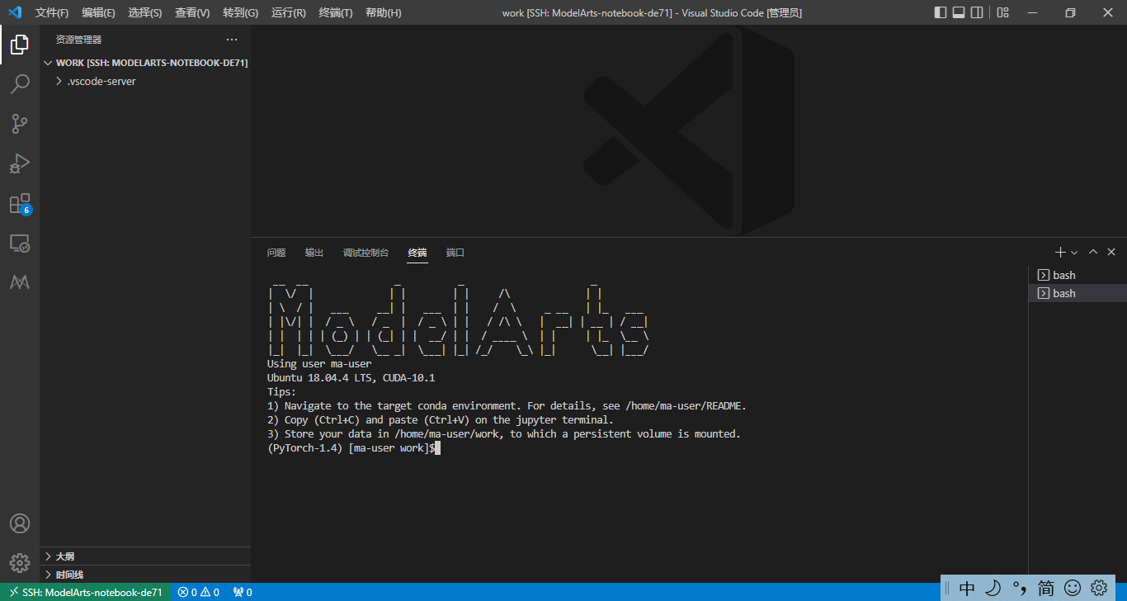Open the 帮助(H) menu
Image resolution: width=1127 pixels, height=601 pixels.
[383, 12]
